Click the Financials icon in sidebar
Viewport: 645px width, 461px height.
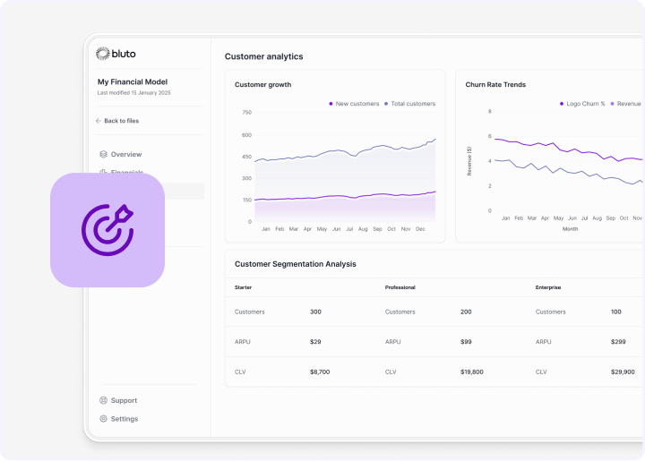pyautogui.click(x=104, y=172)
